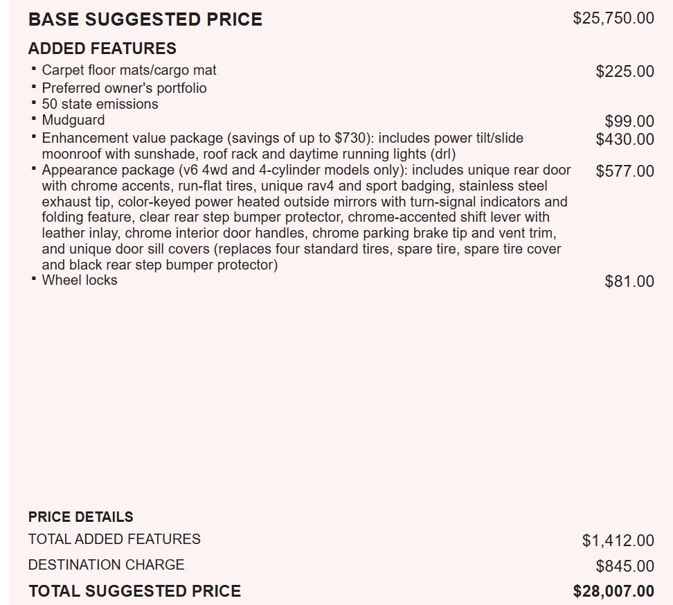Select the Mudguard feature line

point(73,120)
